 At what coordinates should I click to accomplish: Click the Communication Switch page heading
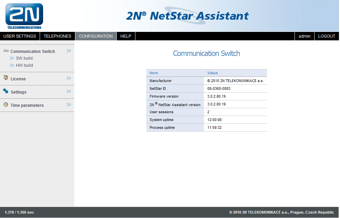point(206,54)
